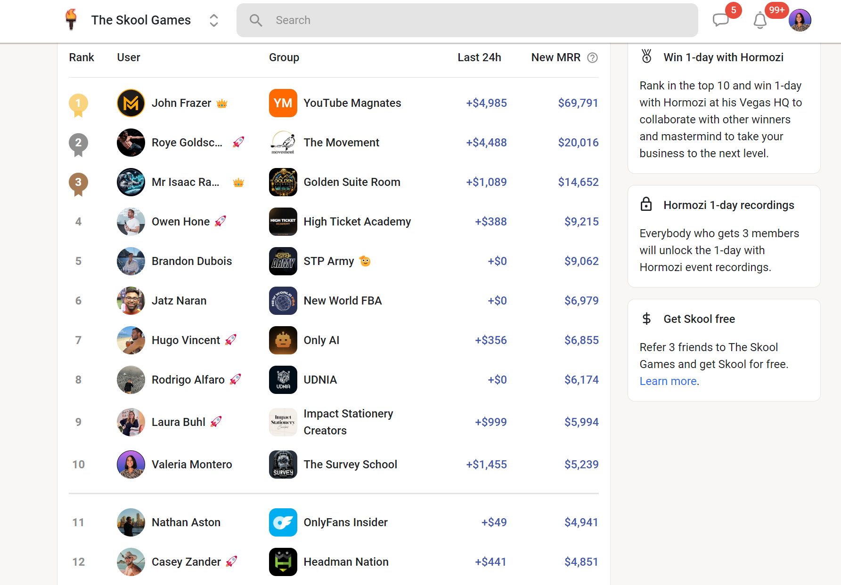
Task: Click The Skool Games torch logo
Action: [71, 20]
